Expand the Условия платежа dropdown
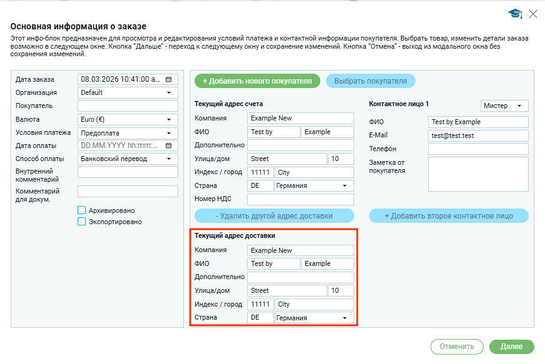The image size is (545, 364). 168,133
